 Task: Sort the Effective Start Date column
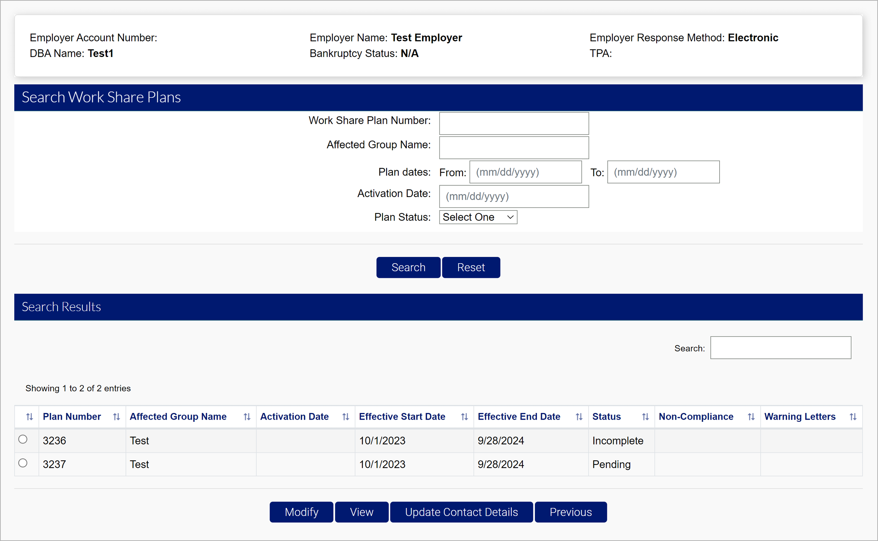(x=464, y=416)
